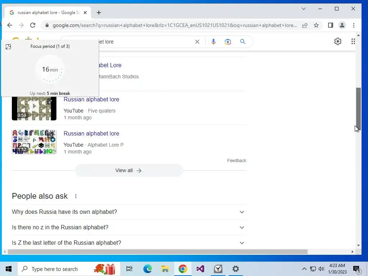Open Google quick settings gear
This screenshot has height=276, width=368.
(x=337, y=42)
